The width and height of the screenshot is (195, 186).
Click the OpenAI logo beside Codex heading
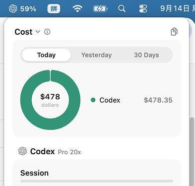(x=22, y=151)
